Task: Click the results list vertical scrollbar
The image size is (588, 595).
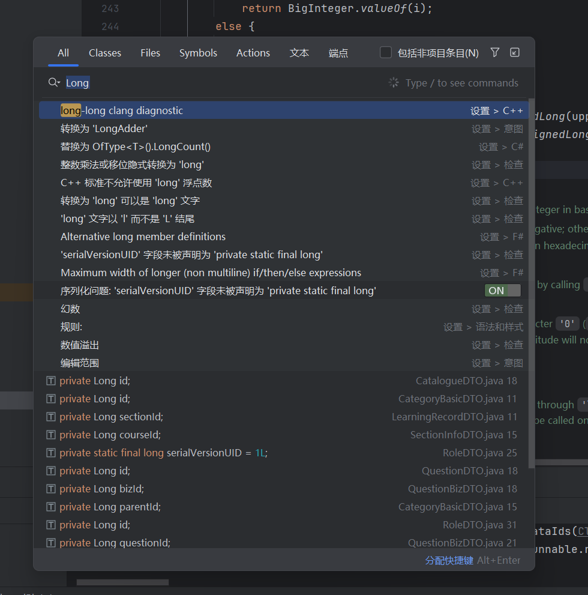Action: tap(532, 283)
